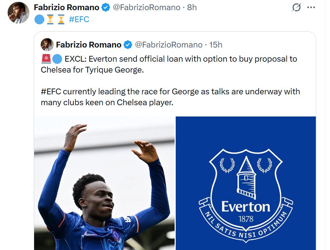Open the large profile avatar at top left
The height and width of the screenshot is (250, 330).
pyautogui.click(x=18, y=13)
